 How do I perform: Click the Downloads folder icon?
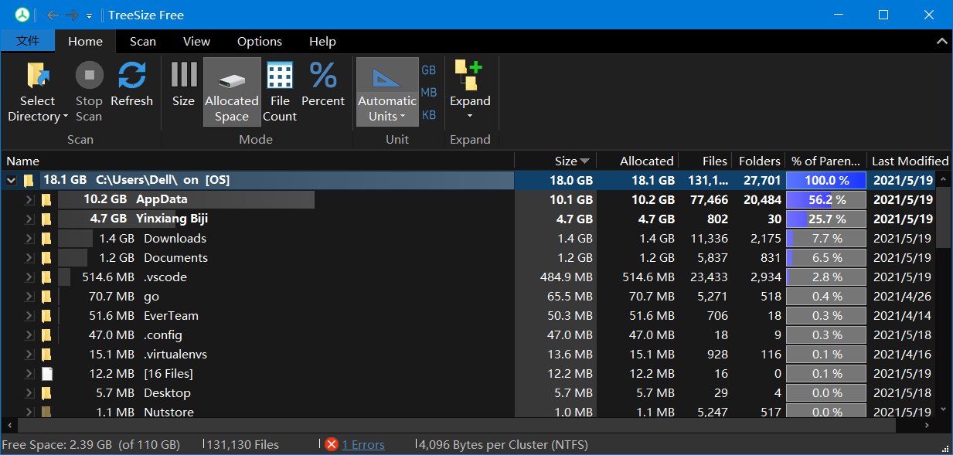pyautogui.click(x=46, y=239)
